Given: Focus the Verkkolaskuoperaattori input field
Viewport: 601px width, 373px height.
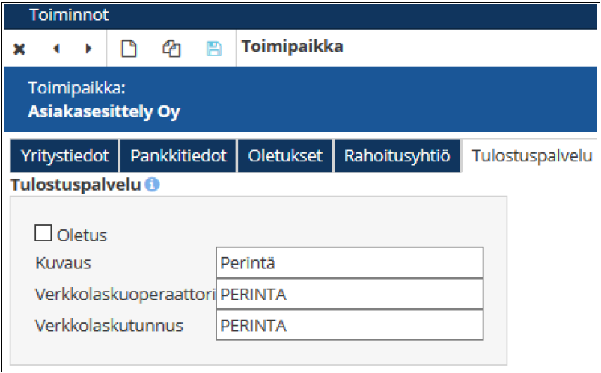Looking at the screenshot, I should point(349,295).
